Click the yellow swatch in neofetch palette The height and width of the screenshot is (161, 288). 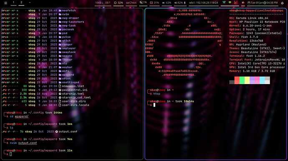[247, 80]
